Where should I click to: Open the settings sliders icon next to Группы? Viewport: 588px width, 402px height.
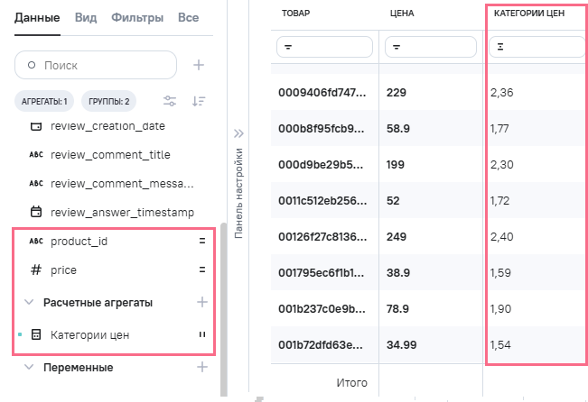tap(170, 101)
